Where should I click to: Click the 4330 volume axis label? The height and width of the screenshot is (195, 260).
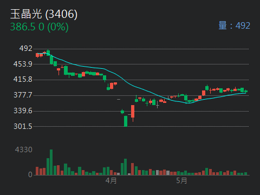point(24,149)
